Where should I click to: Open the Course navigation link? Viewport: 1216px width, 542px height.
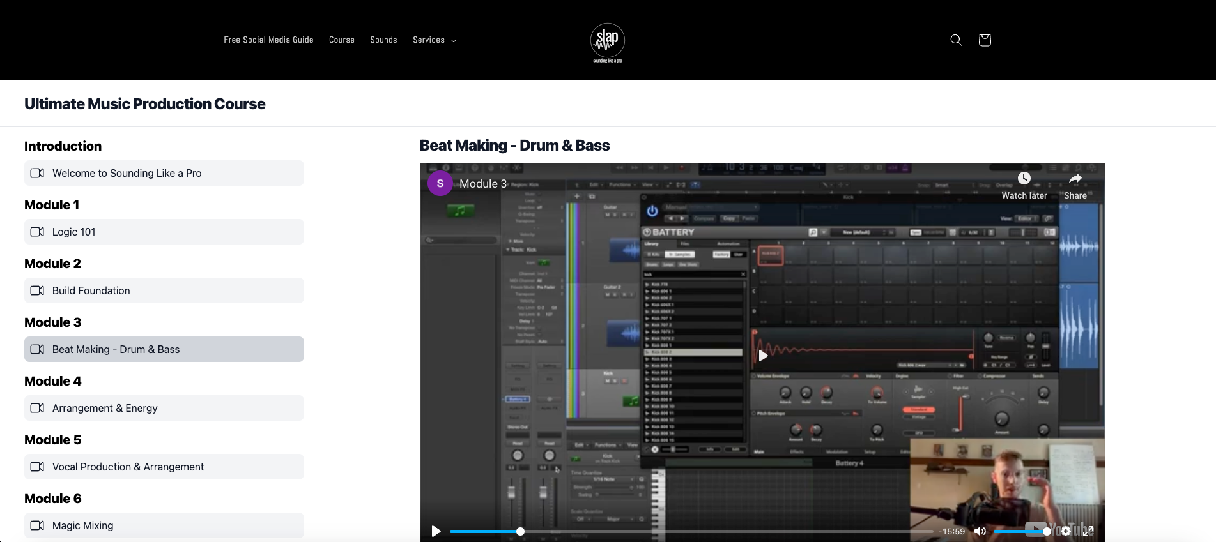coord(341,40)
